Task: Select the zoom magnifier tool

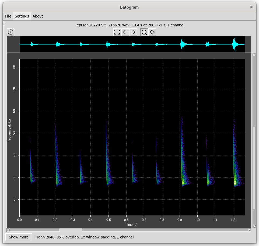Action: click(144, 32)
